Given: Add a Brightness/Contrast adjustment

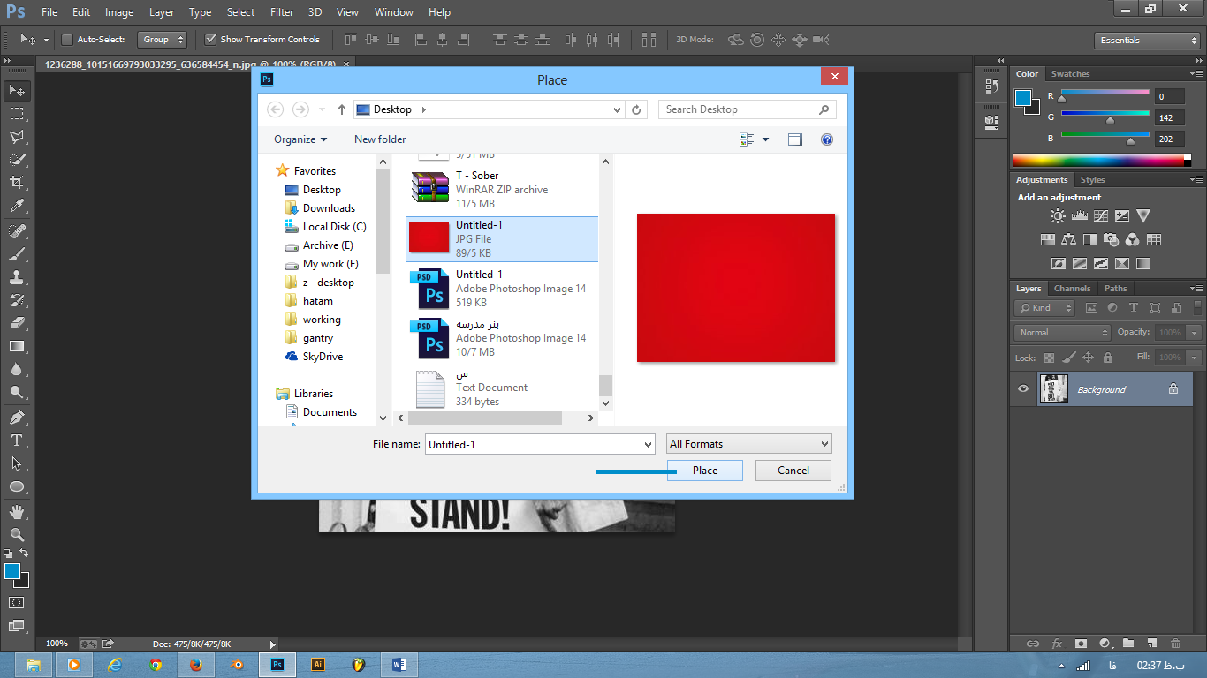Looking at the screenshot, I should coord(1058,215).
